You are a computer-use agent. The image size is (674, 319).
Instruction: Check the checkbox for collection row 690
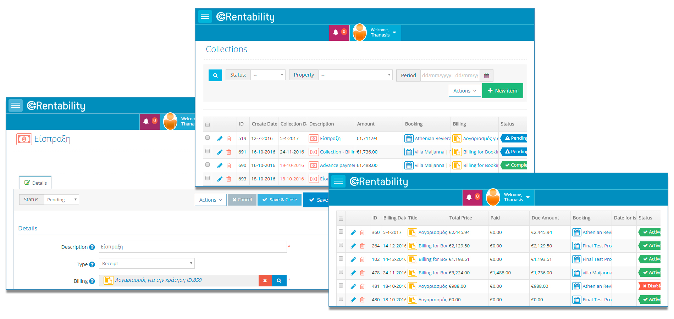click(x=208, y=165)
